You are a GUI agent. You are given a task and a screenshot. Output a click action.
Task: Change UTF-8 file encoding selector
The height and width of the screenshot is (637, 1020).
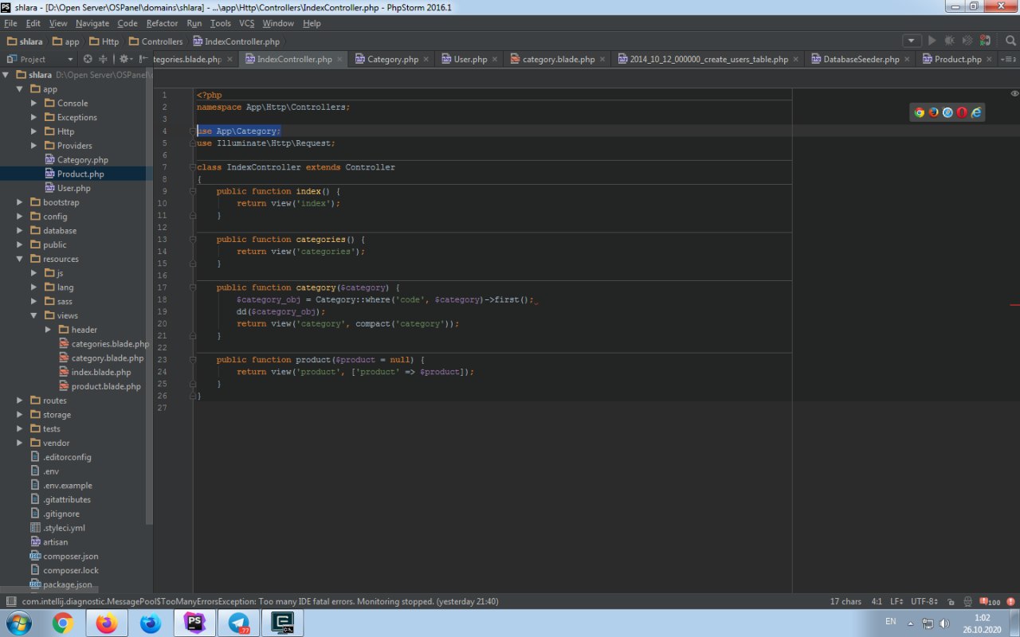click(x=926, y=602)
